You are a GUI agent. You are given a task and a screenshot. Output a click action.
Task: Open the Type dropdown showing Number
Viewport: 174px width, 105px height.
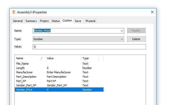pyautogui.click(x=78, y=39)
